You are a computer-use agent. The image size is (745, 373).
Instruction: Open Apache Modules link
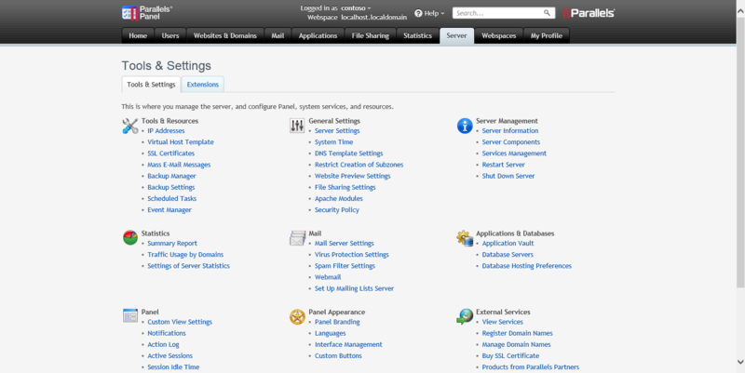tap(339, 198)
